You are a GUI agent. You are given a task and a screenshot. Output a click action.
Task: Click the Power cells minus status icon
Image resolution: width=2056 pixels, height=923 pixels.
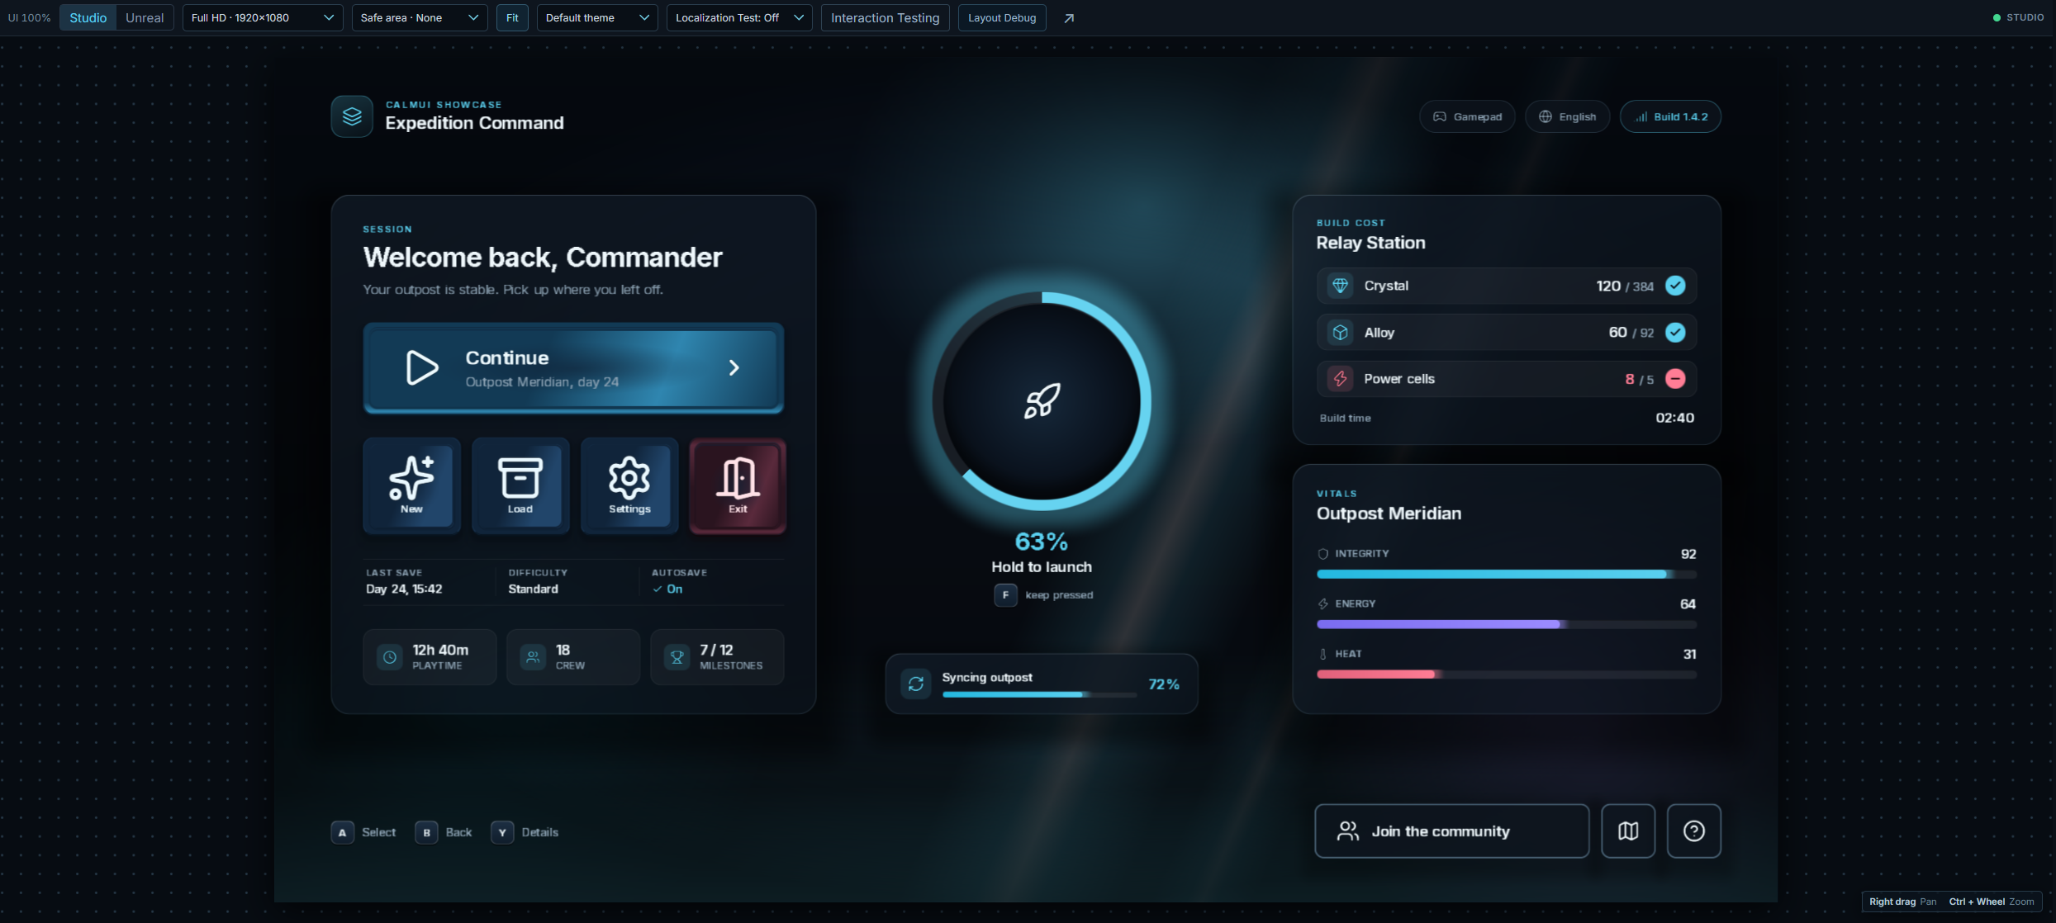(x=1675, y=379)
